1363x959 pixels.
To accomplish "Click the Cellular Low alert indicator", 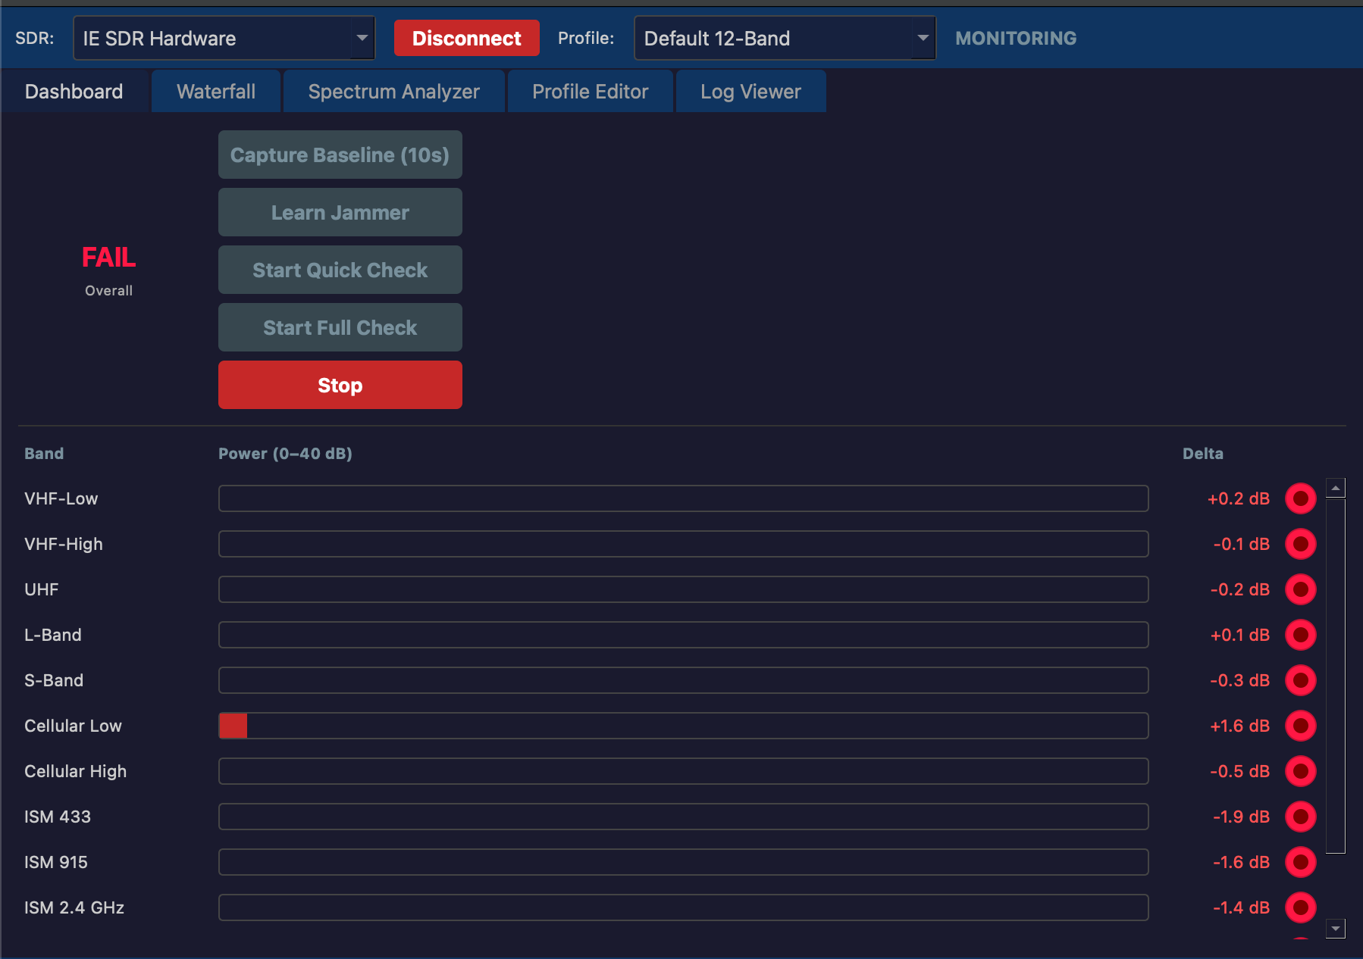I will point(1302,726).
